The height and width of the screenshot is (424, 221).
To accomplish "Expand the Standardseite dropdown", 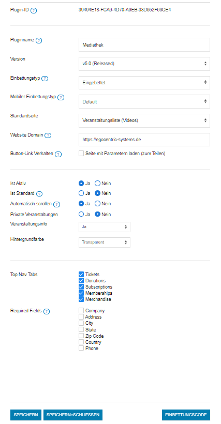I will 144,120.
